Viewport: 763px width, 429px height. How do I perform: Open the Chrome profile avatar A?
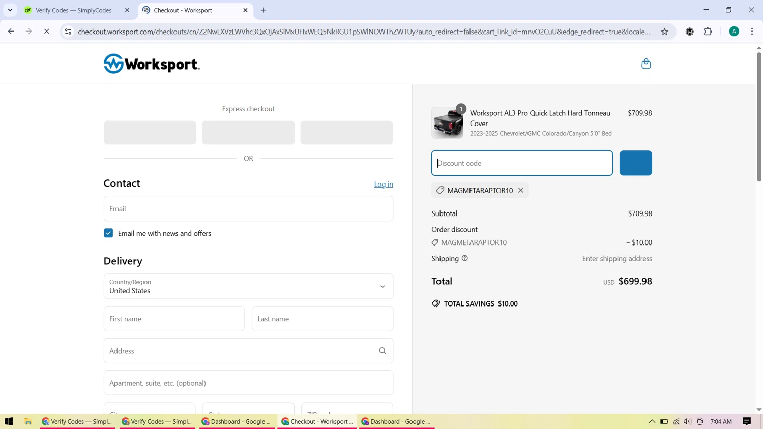(x=734, y=32)
